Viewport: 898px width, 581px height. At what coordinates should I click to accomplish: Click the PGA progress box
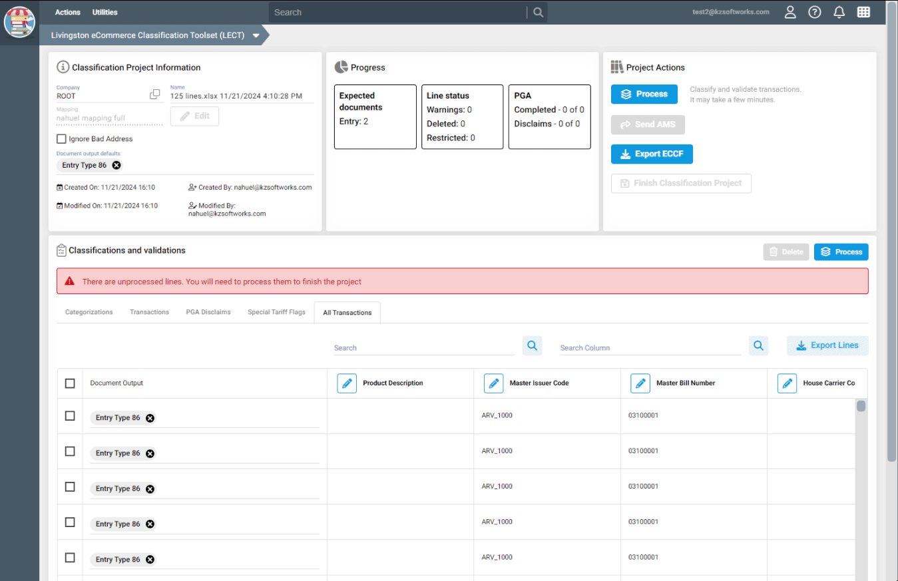coord(550,116)
